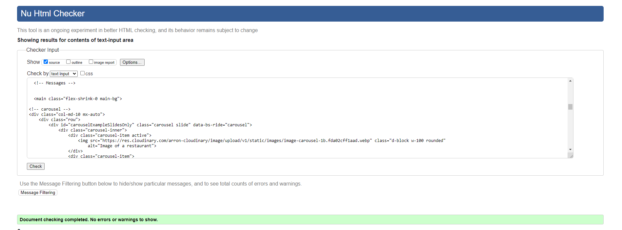The width and height of the screenshot is (622, 230).
Task: Click the text area scroll-down arrow
Action: click(571, 150)
